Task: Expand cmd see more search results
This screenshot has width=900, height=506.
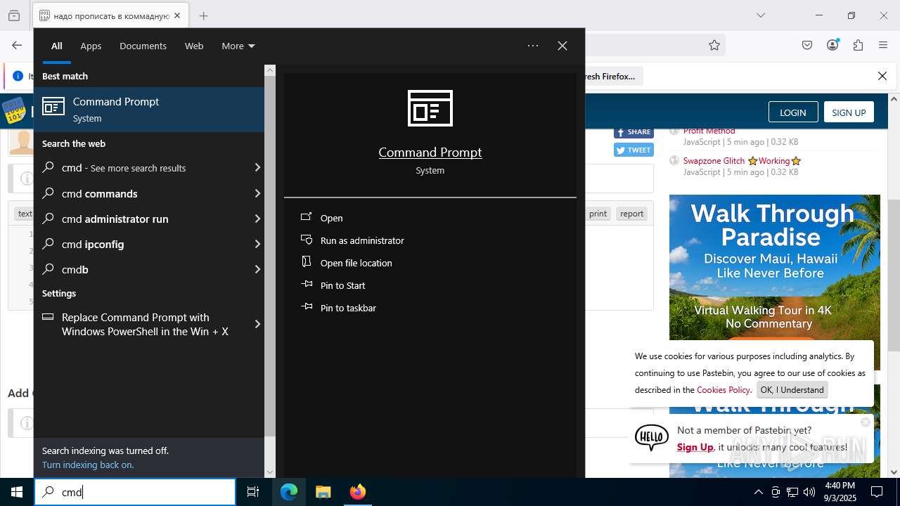Action: [257, 168]
